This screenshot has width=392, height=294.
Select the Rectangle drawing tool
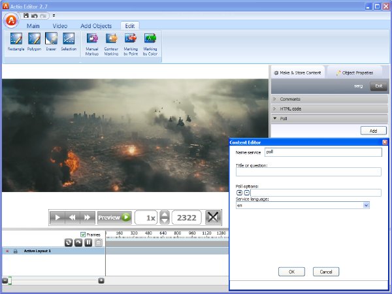point(16,42)
